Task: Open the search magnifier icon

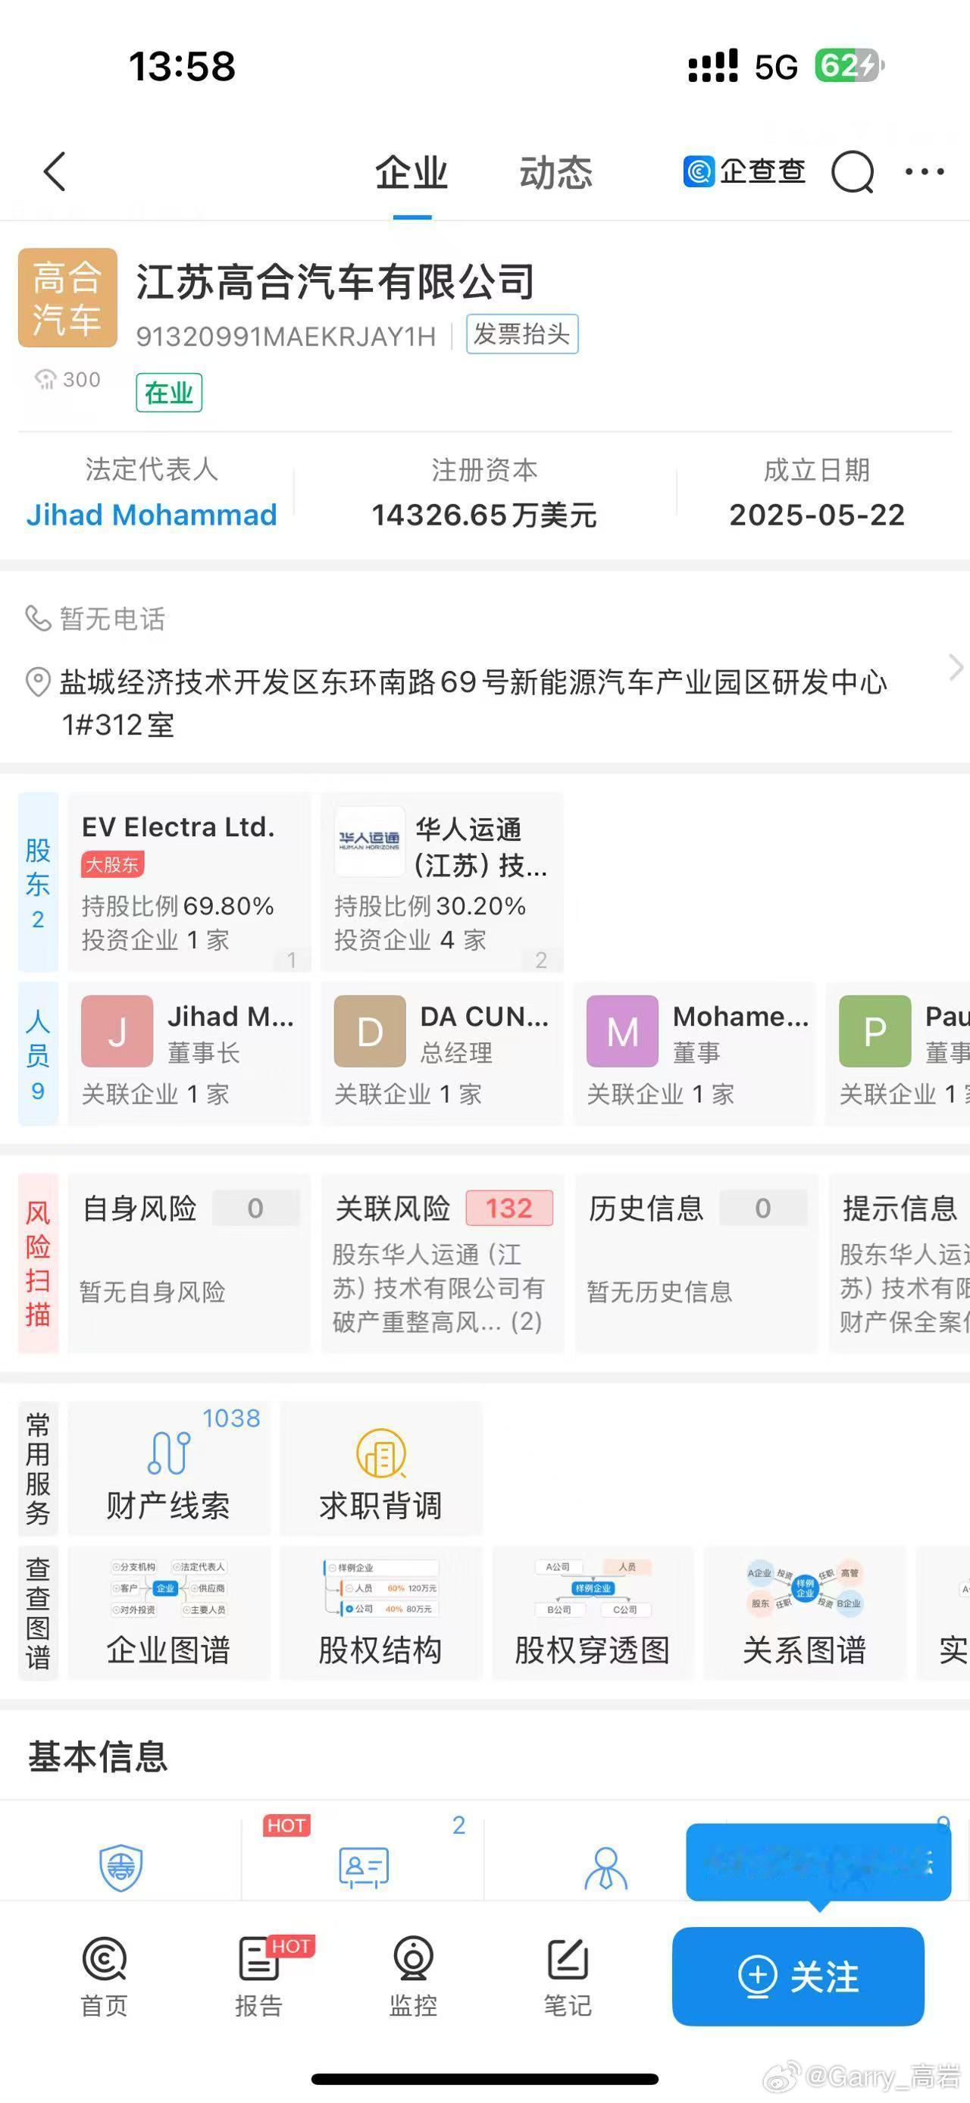Action: point(853,172)
